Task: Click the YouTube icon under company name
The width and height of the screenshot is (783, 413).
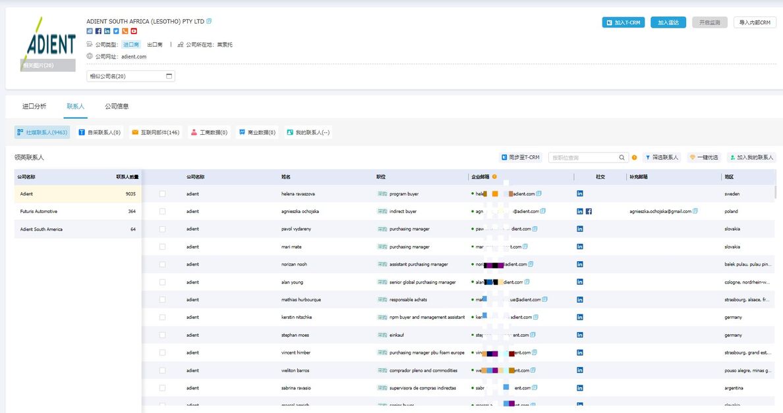Action: pos(134,31)
